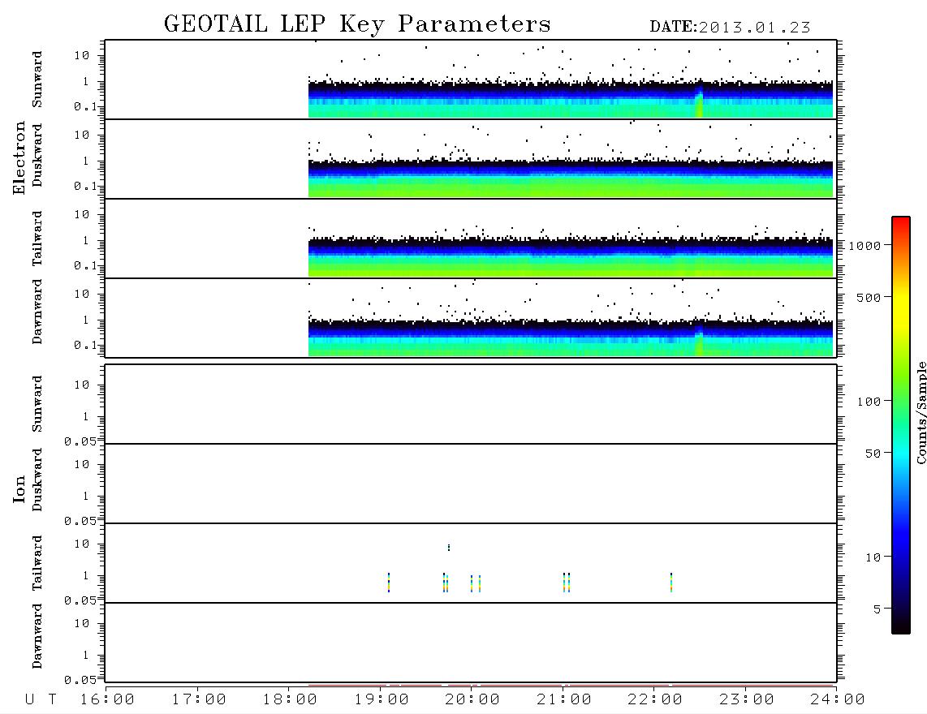Click the 'GEOTAIL LEP Key Parameters' title
Viewport: 927px width, 714px height.
click(x=357, y=24)
